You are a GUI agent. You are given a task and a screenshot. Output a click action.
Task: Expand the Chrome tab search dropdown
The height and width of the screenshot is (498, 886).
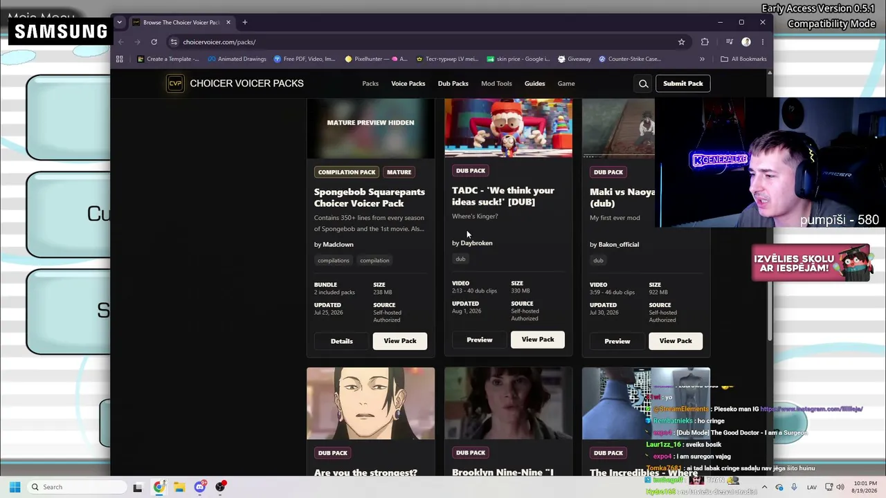[119, 22]
